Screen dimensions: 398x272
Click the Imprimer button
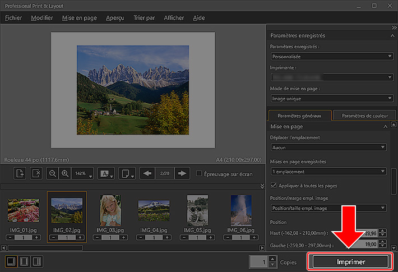[x=350, y=262]
